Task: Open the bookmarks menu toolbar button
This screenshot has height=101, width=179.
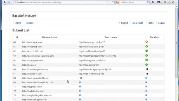Action: [159, 2]
